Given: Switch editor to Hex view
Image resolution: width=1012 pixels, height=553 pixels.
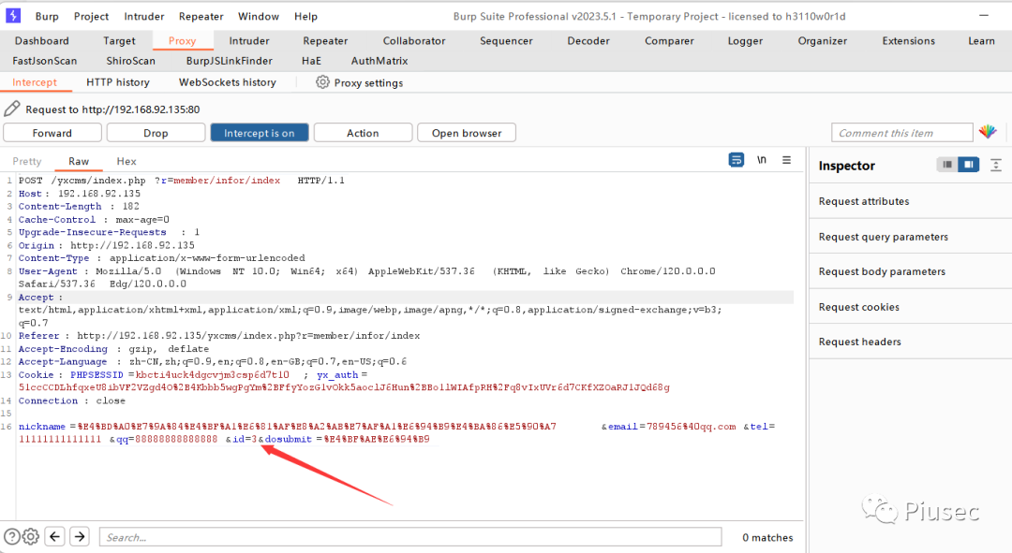Looking at the screenshot, I should [126, 161].
